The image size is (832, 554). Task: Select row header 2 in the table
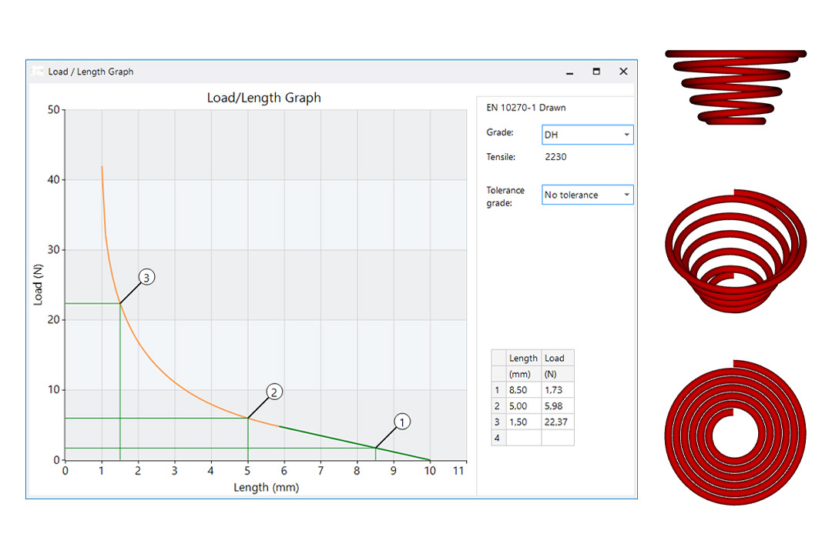tap(498, 406)
